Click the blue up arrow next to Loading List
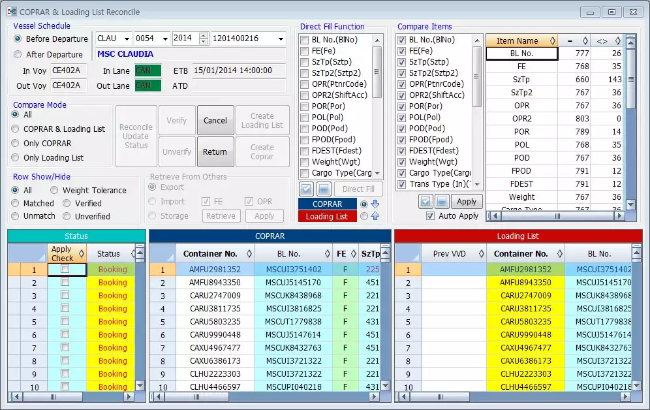This screenshot has width=650, height=410. 375,216
